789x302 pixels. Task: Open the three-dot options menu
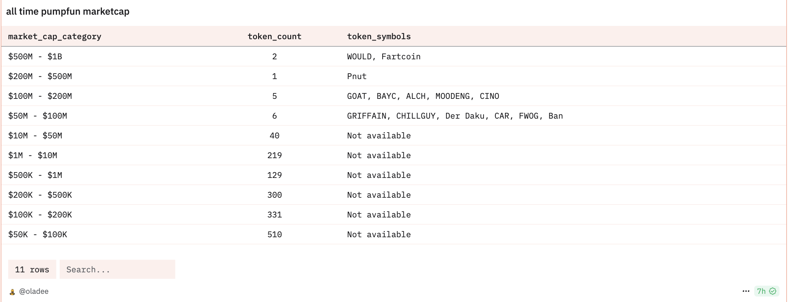click(x=746, y=291)
